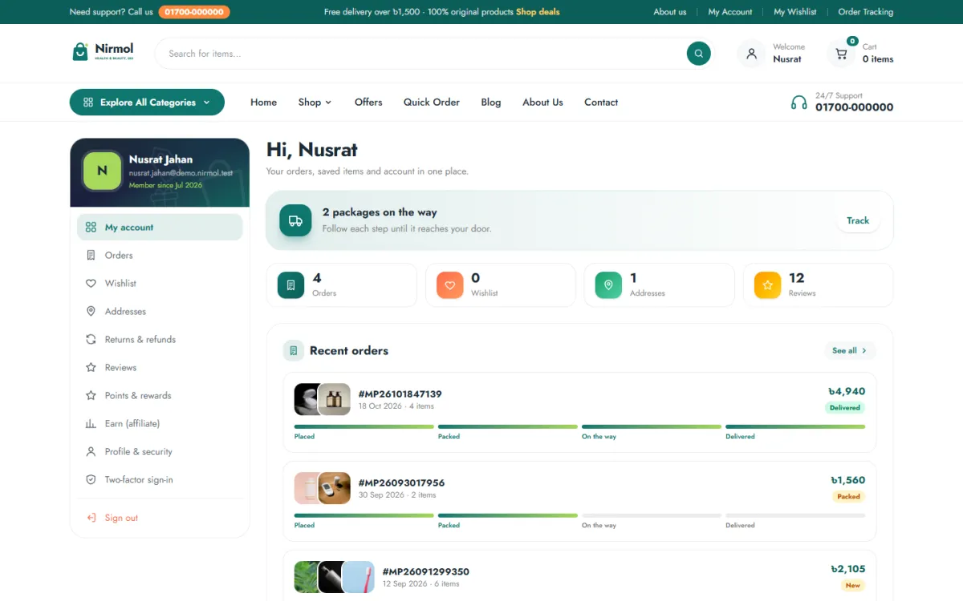
Task: Click the star icon beside Points & rewards
Action: (91, 395)
